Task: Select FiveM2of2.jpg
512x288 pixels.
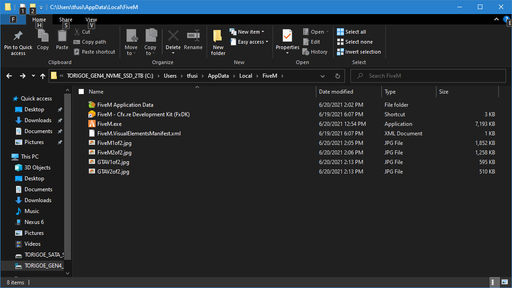Action: [114, 153]
